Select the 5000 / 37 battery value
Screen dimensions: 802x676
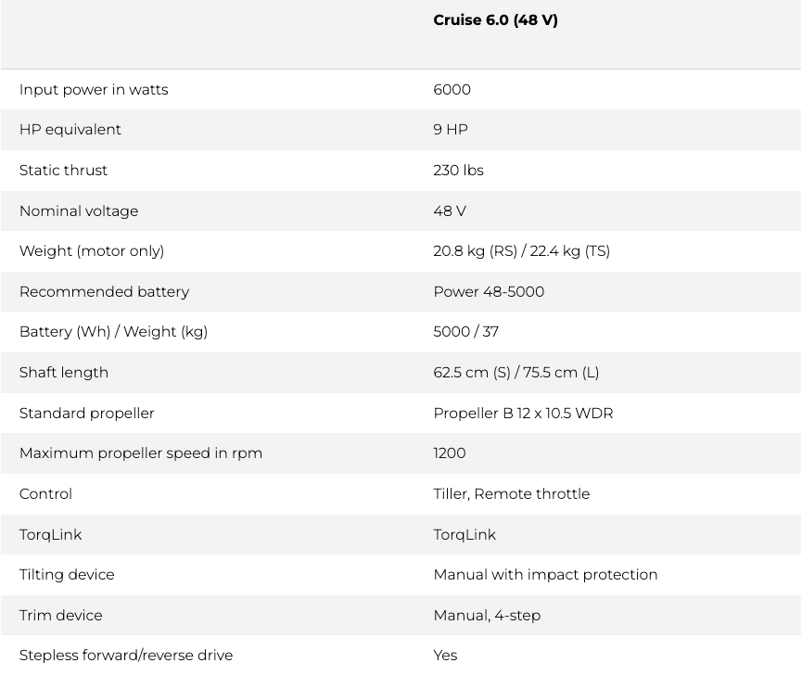465,332
